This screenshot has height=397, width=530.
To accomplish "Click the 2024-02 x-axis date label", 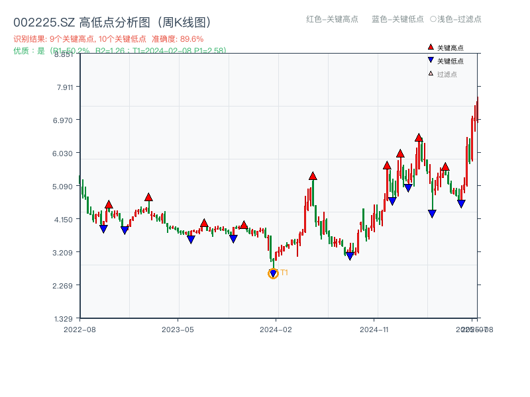I will [276, 330].
